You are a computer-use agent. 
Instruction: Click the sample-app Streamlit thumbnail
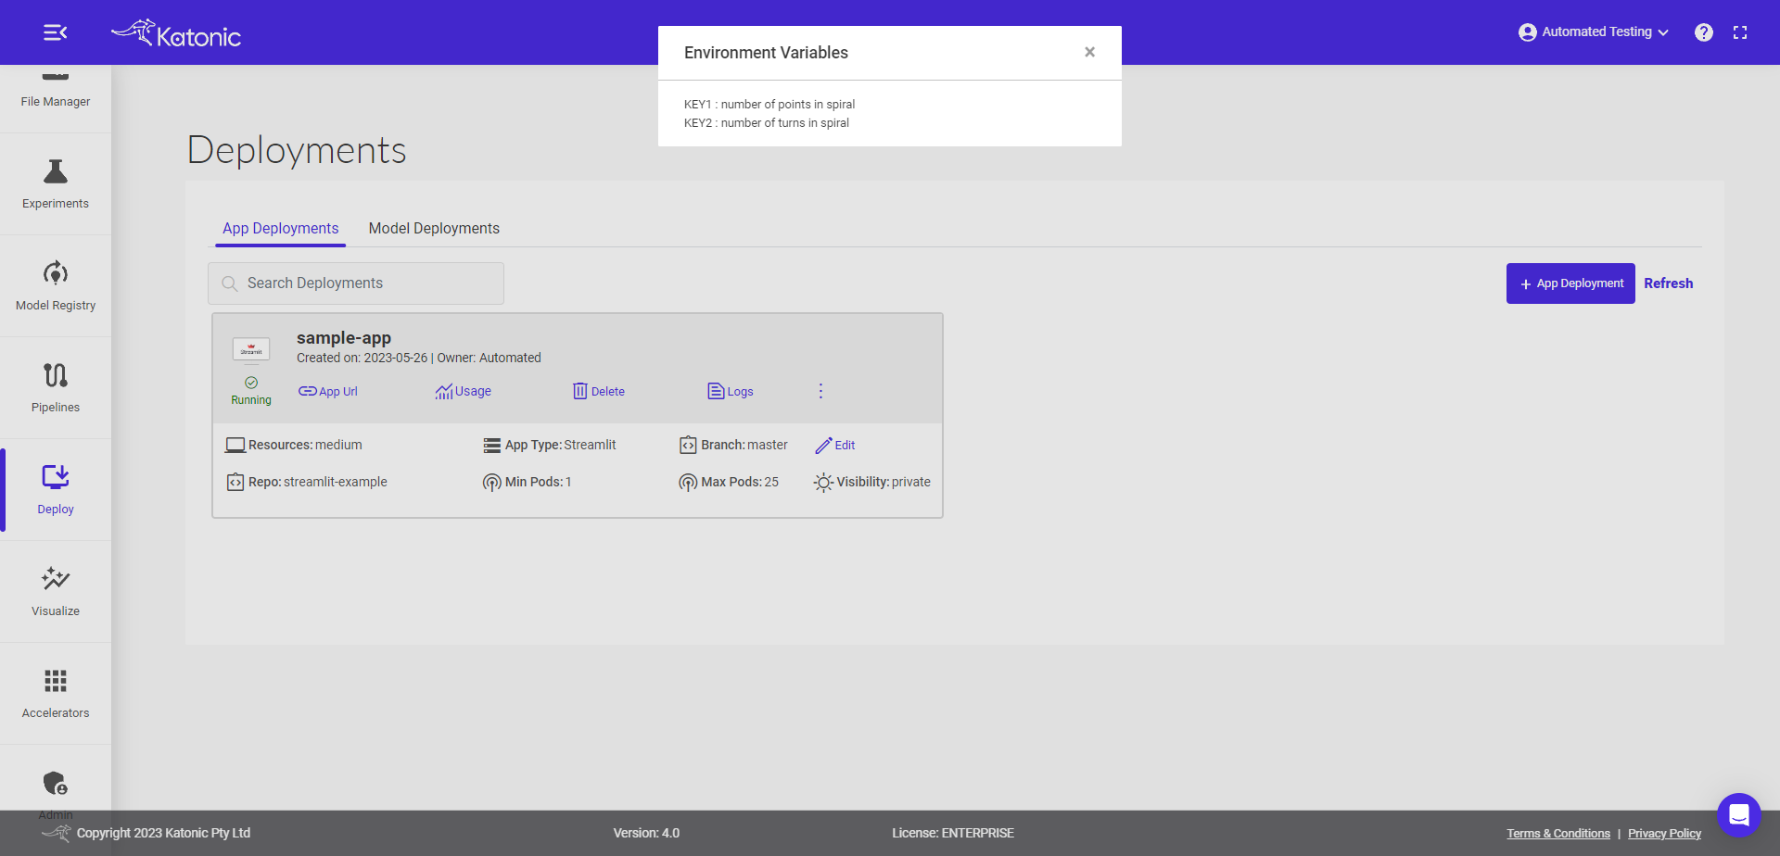point(251,349)
